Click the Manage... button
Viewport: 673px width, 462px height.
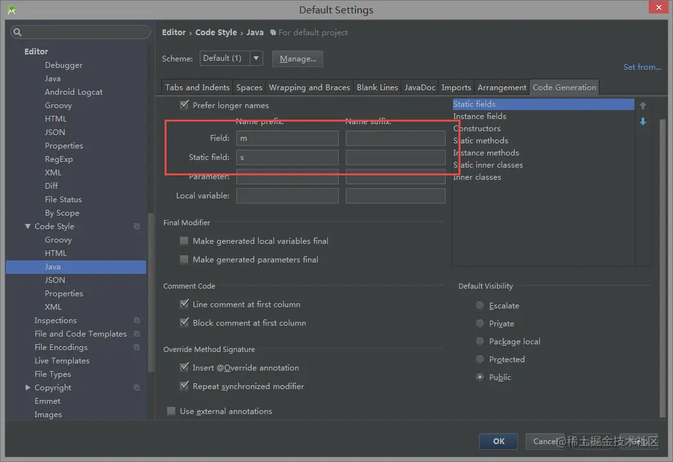point(298,59)
